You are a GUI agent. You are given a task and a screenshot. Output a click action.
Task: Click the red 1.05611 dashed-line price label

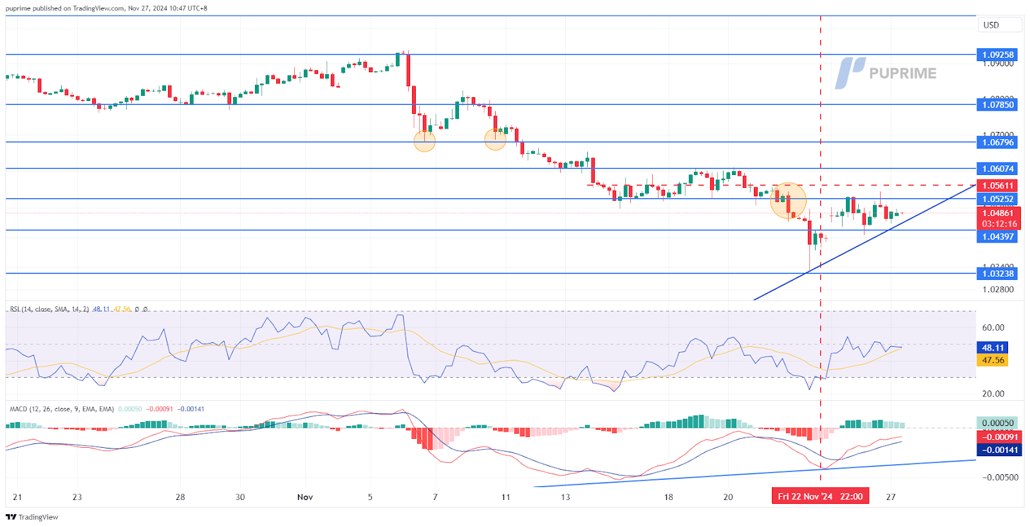pyautogui.click(x=997, y=185)
